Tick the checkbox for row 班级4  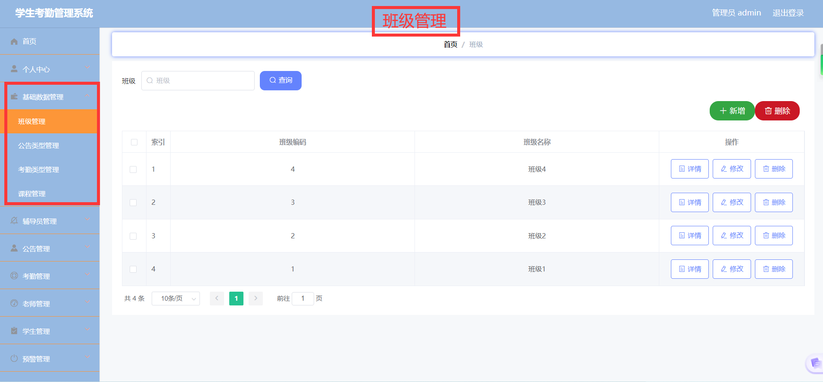point(133,169)
